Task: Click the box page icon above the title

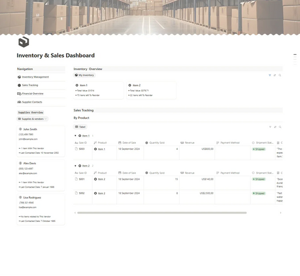Action: 24,42
